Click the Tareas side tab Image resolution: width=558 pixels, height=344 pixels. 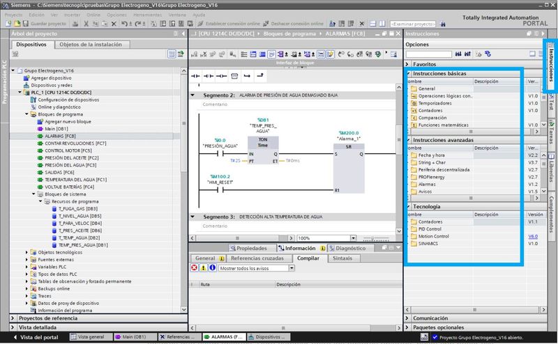[x=551, y=134]
